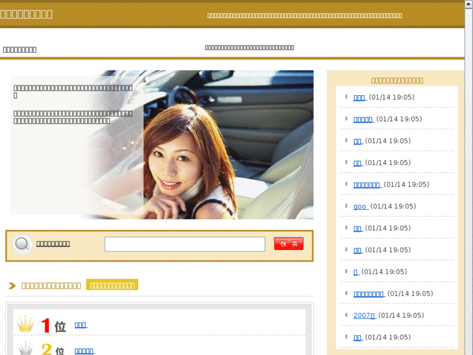
Task: Open the five-character sidebar link, second in list
Action: click(x=364, y=119)
